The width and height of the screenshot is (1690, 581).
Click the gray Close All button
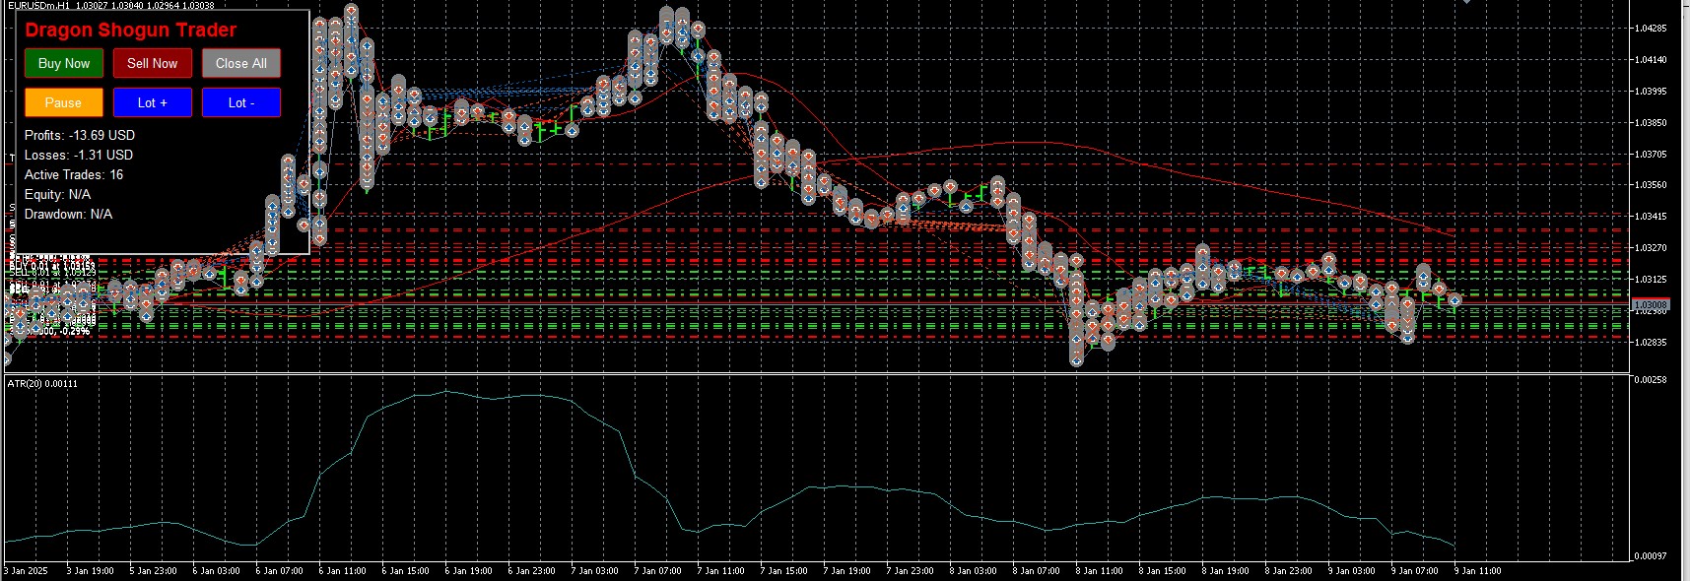pyautogui.click(x=241, y=63)
